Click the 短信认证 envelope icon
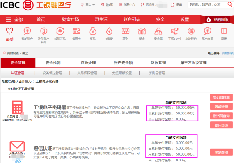This screenshot has width=234, height=163. (17, 146)
